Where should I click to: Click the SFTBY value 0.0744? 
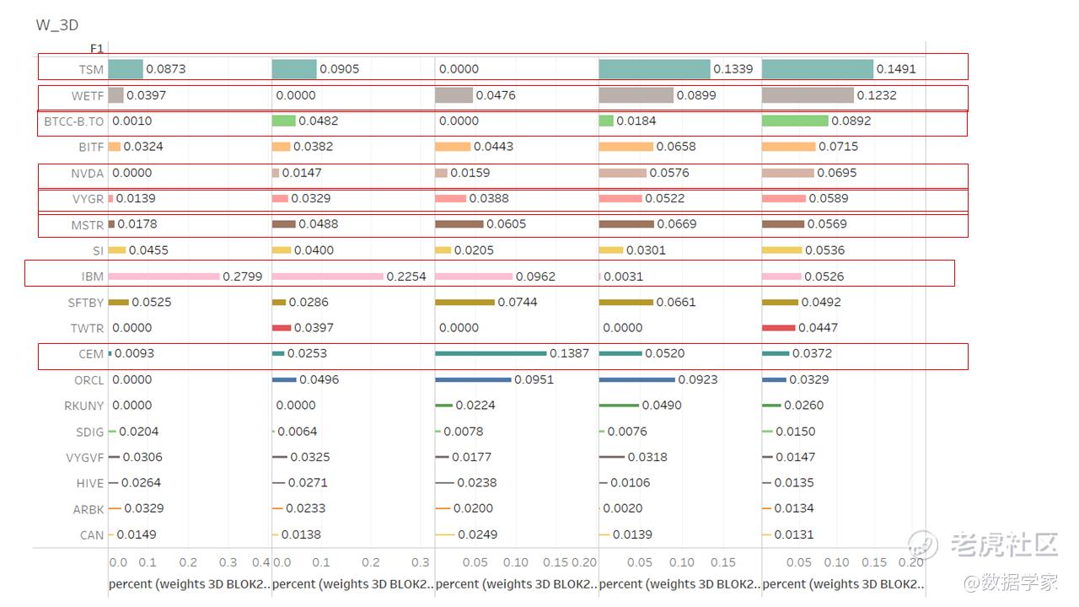click(518, 302)
